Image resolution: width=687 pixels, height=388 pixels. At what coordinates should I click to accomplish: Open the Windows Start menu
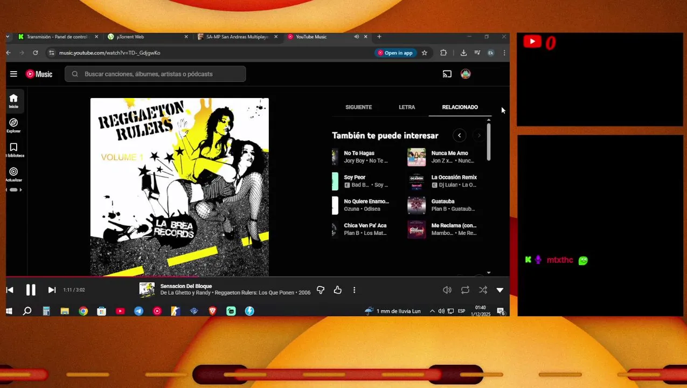pos(9,311)
